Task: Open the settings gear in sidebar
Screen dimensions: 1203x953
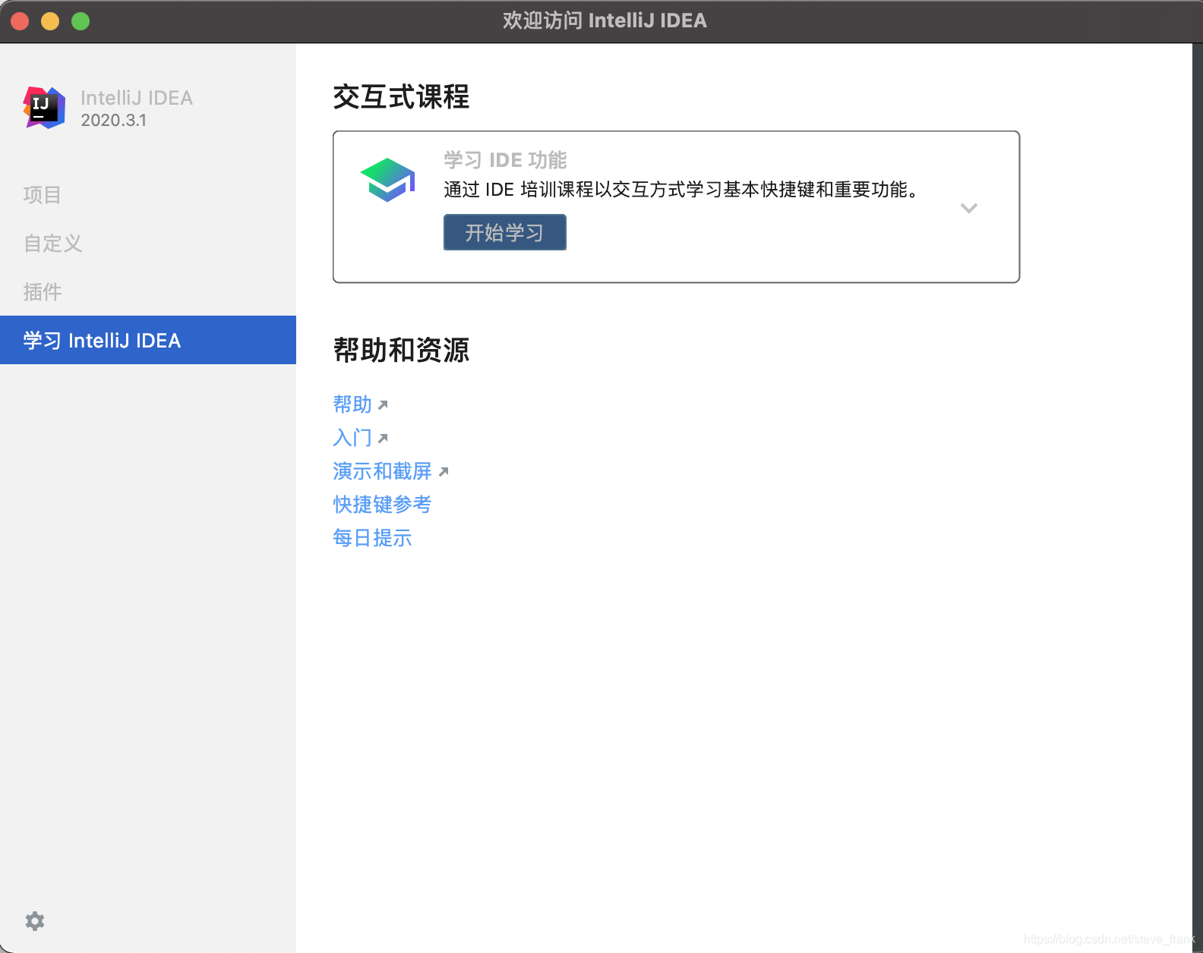Action: coord(35,921)
